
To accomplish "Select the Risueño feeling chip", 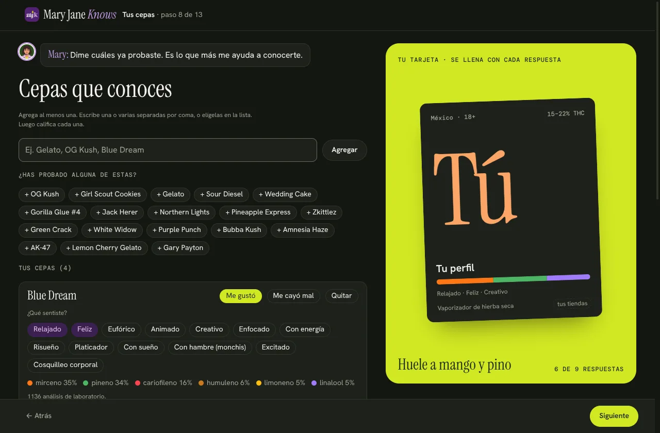I will pyautogui.click(x=46, y=347).
